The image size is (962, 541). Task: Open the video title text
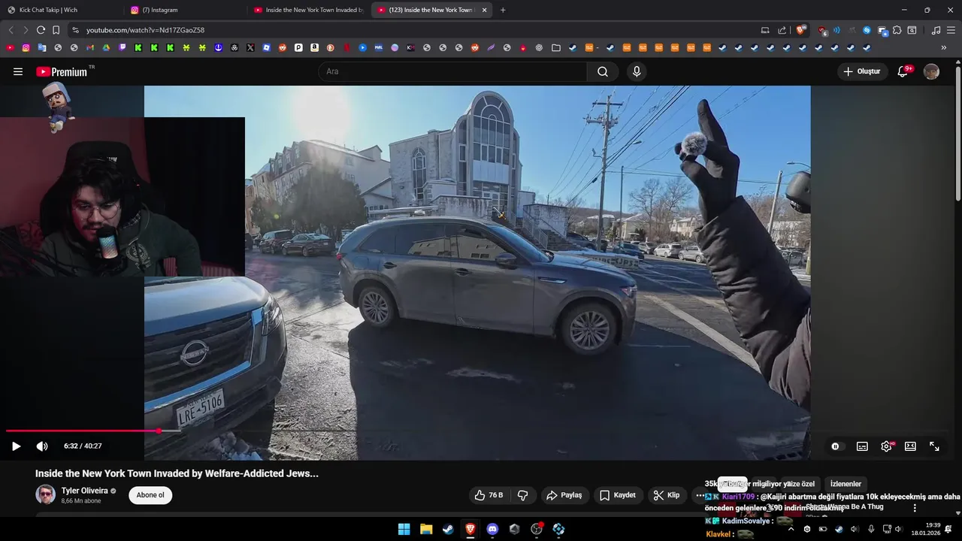coord(177,473)
